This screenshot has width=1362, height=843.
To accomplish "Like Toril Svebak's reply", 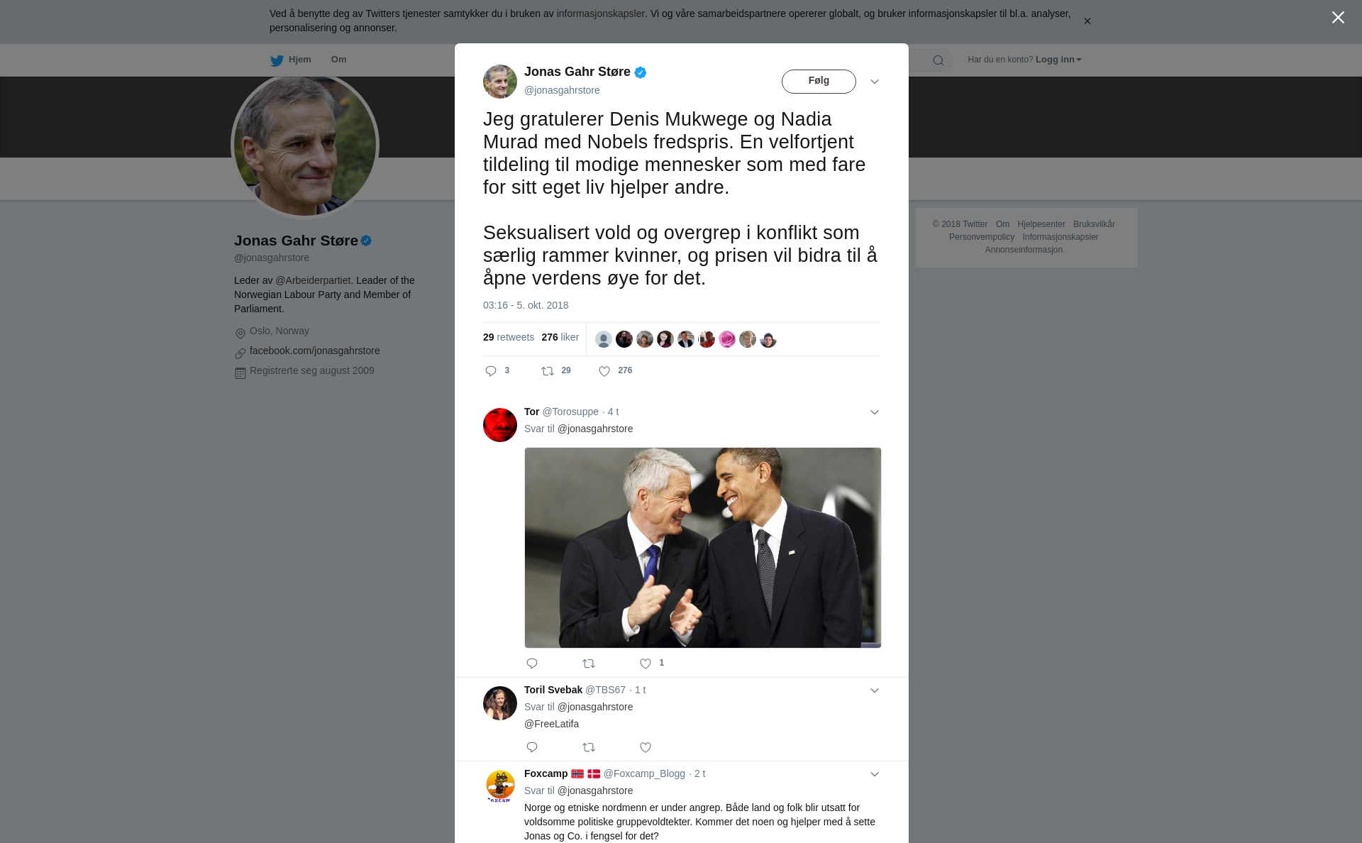I will [x=646, y=747].
